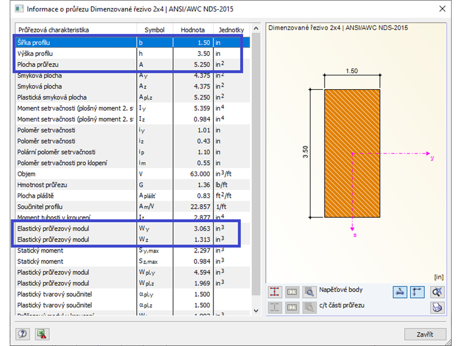This screenshot has width=462, height=346.
Task: Select Statický moment Sy,max row
Action: coord(133,250)
